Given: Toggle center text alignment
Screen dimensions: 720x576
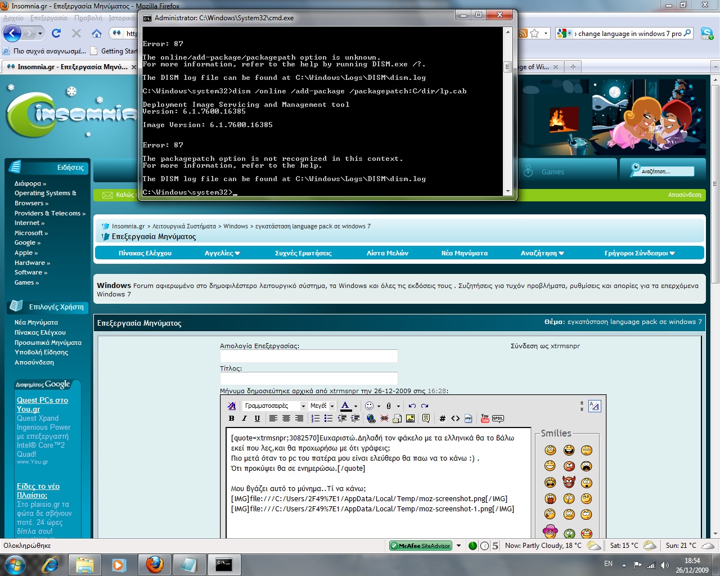Looking at the screenshot, I should coord(286,418).
